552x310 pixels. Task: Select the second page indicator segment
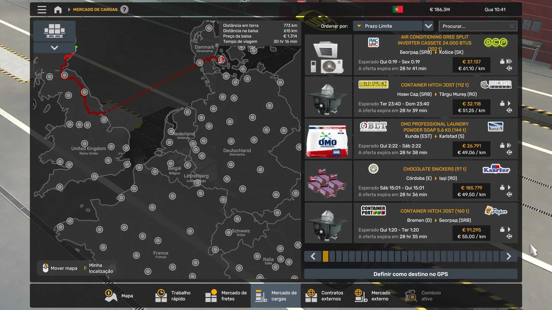click(x=332, y=256)
